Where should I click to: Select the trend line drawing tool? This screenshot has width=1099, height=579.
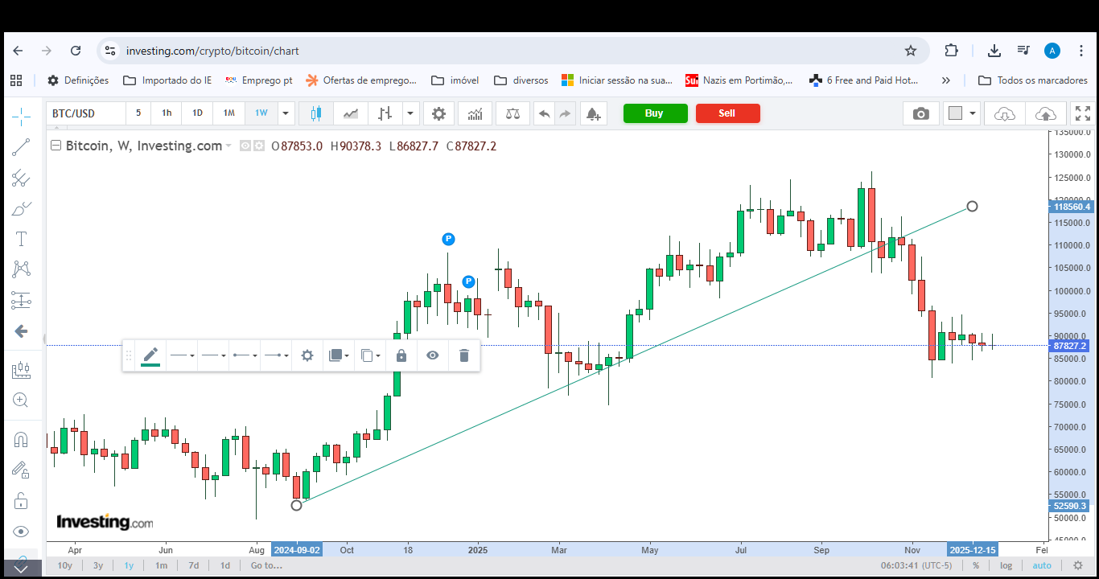click(21, 147)
